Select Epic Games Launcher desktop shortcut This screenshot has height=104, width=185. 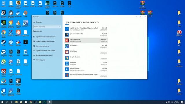point(3,14)
